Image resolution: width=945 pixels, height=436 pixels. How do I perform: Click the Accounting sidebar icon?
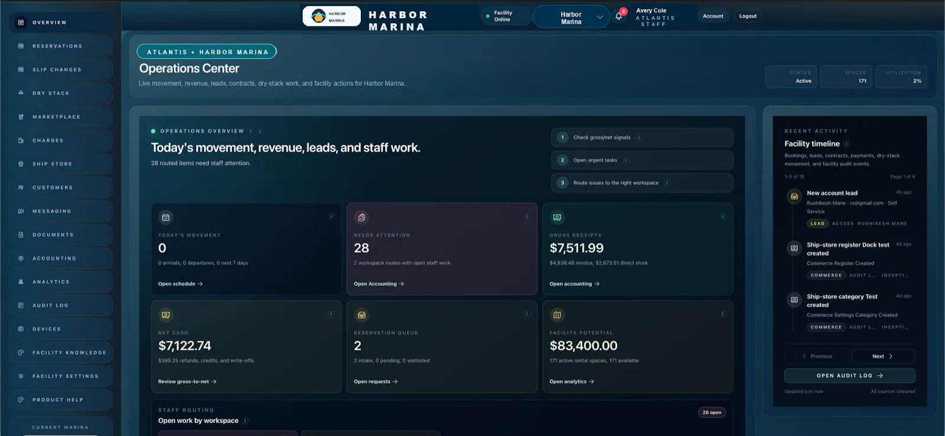pyautogui.click(x=21, y=258)
